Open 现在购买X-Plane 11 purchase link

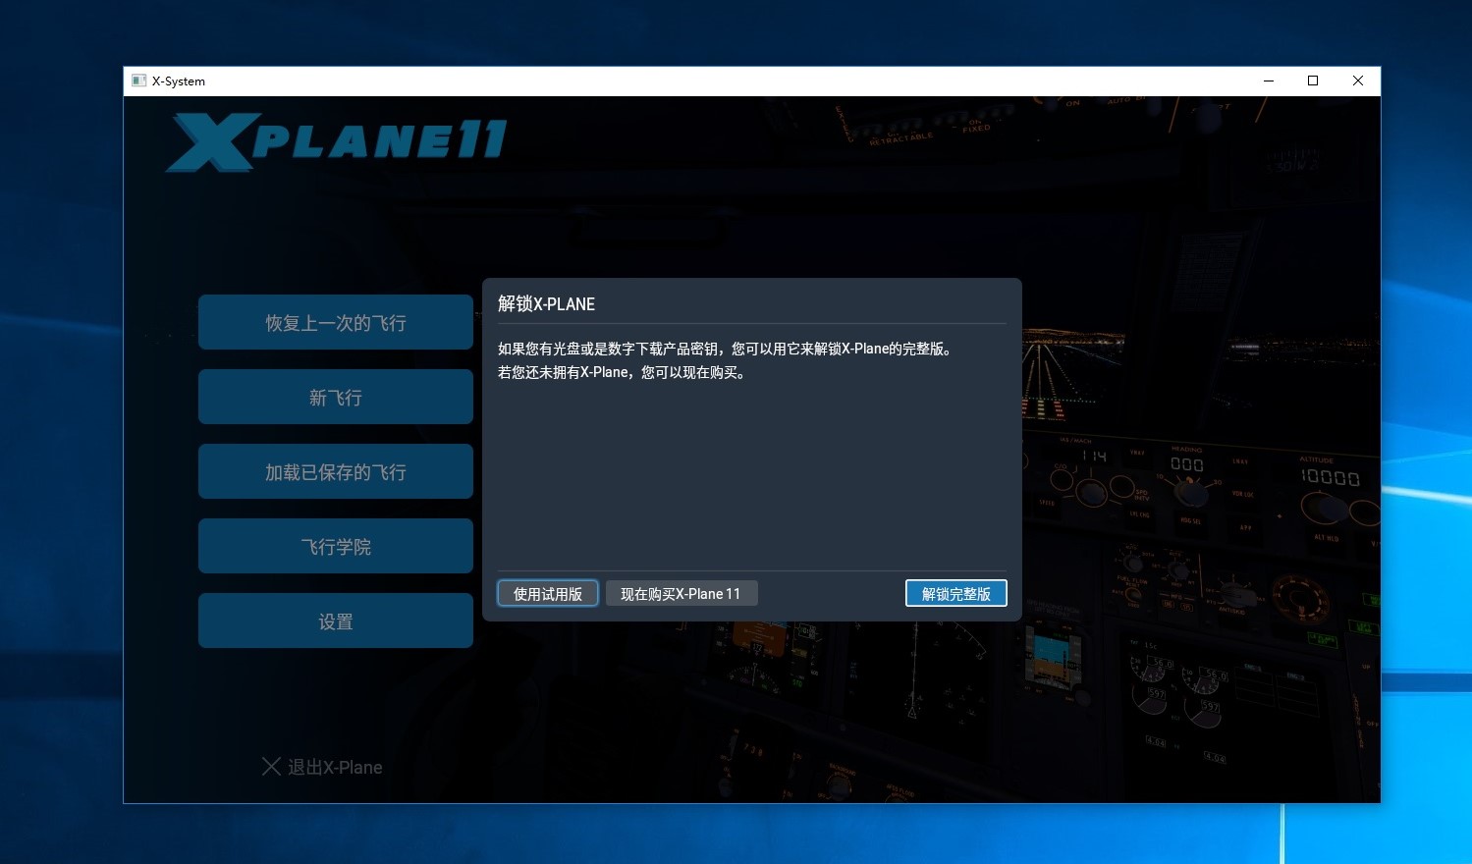pos(681,593)
